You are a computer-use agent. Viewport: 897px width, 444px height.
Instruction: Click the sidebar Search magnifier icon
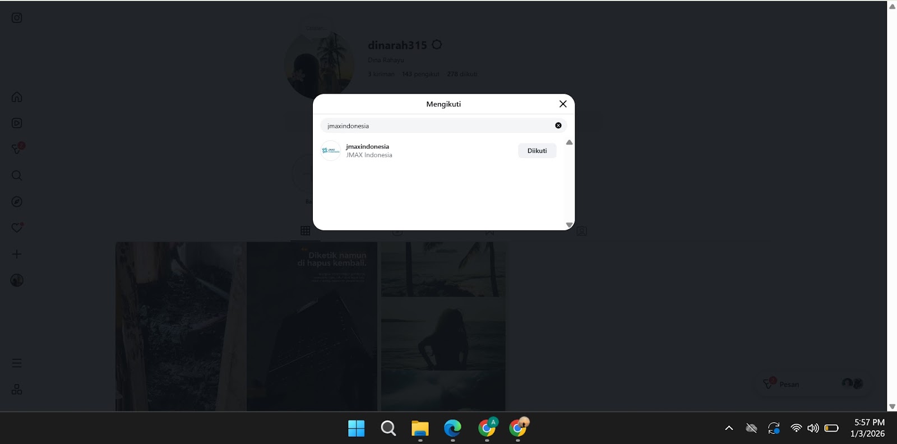point(17,175)
